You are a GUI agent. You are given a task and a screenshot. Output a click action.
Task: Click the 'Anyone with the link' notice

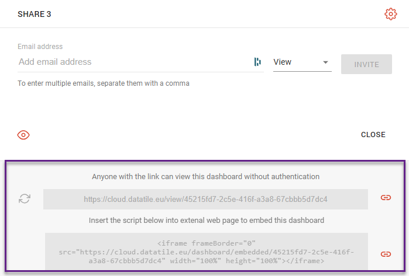tap(205, 176)
